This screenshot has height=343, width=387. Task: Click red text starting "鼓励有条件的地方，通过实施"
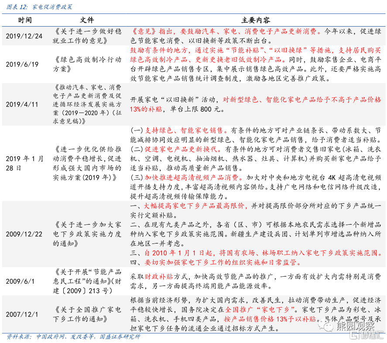point(256,55)
